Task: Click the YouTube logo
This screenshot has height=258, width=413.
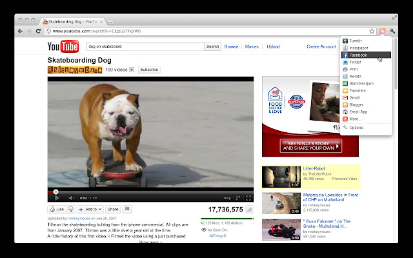Action: coord(63,46)
